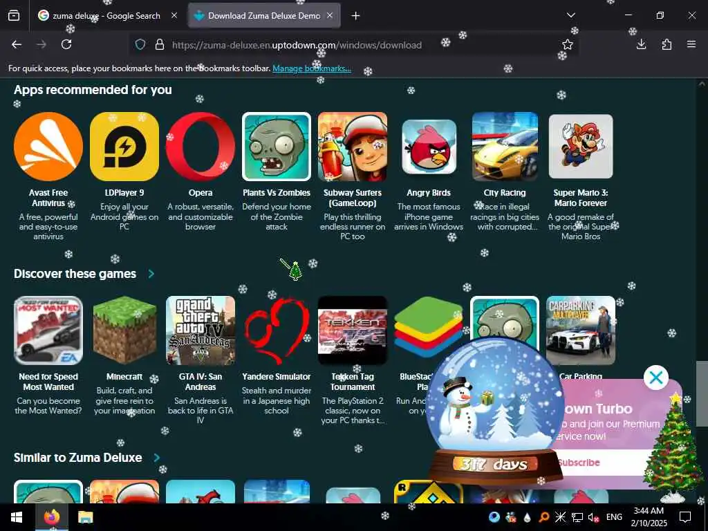Select the Download Zuma Deluxe Demo tab

pyautogui.click(x=264, y=16)
